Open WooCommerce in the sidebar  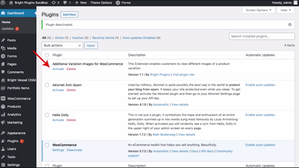[19, 99]
